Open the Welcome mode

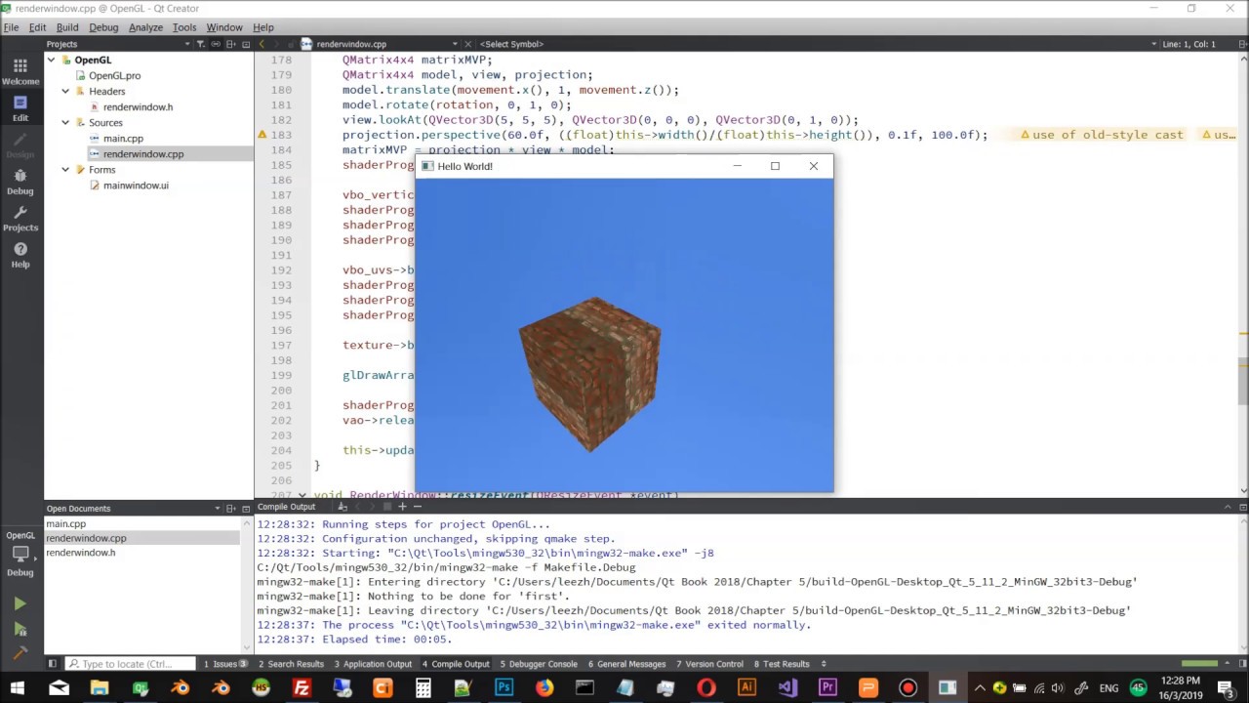tap(20, 71)
